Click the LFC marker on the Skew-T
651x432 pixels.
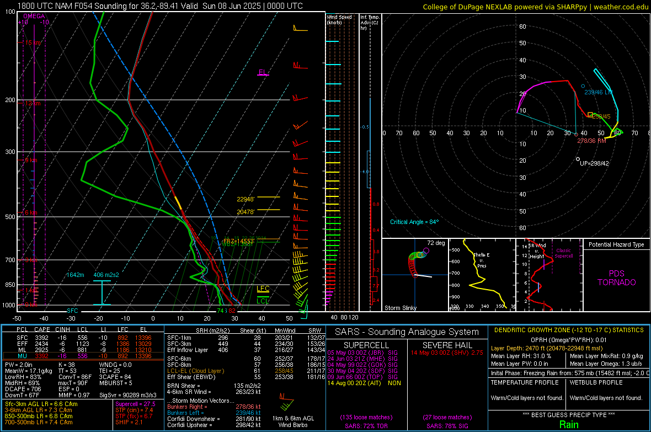[x=263, y=289]
